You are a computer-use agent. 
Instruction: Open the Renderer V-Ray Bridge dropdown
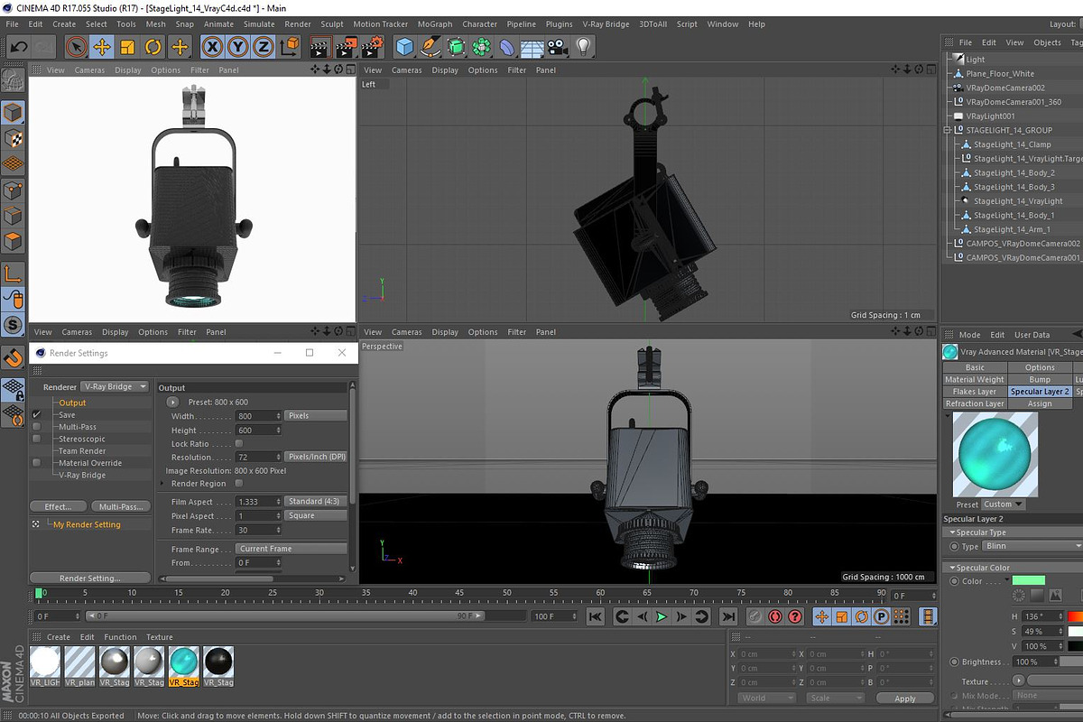click(115, 386)
